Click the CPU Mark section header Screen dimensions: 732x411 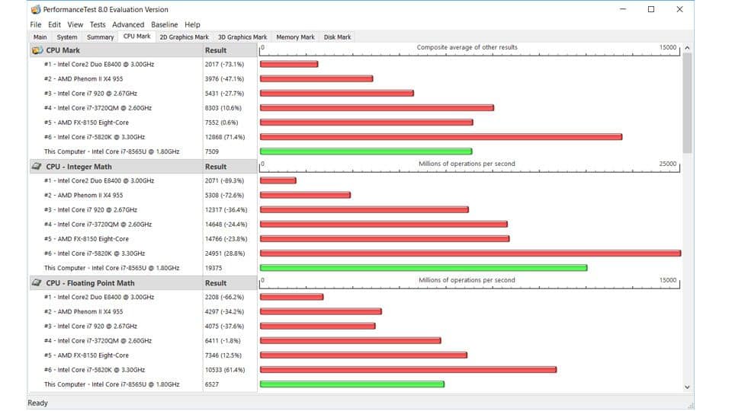coord(63,50)
